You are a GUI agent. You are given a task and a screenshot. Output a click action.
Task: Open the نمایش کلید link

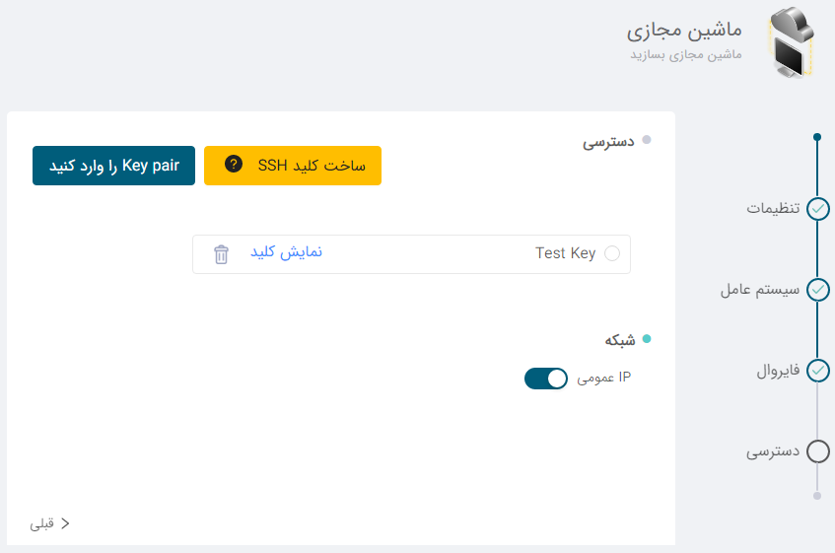tap(287, 252)
